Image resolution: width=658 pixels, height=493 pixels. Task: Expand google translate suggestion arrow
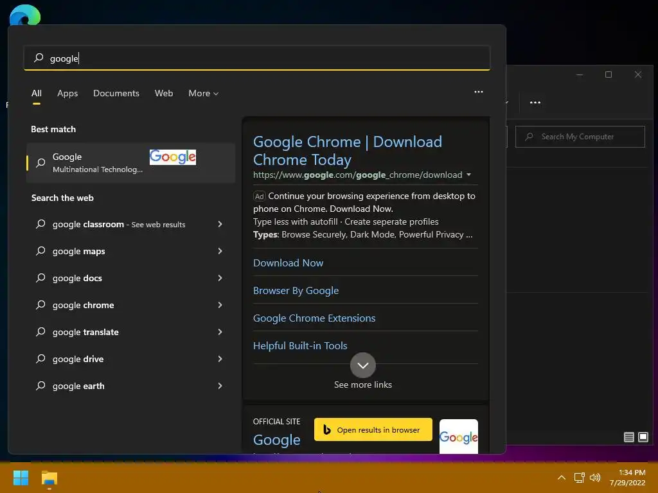220,332
